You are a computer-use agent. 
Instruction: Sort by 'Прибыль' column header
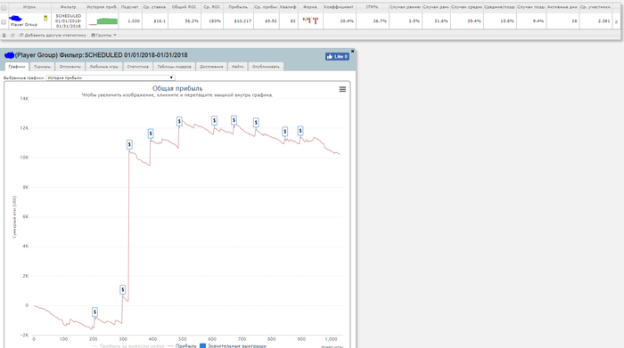(x=238, y=7)
